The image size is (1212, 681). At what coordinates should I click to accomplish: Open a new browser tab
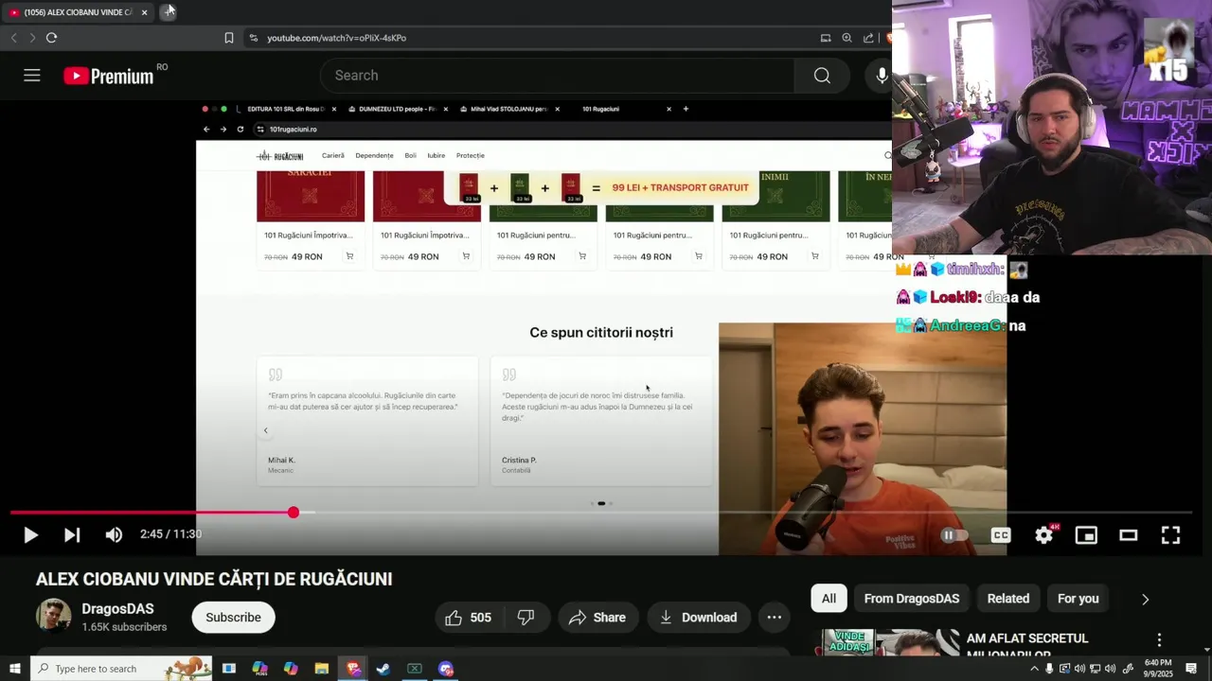(x=168, y=12)
